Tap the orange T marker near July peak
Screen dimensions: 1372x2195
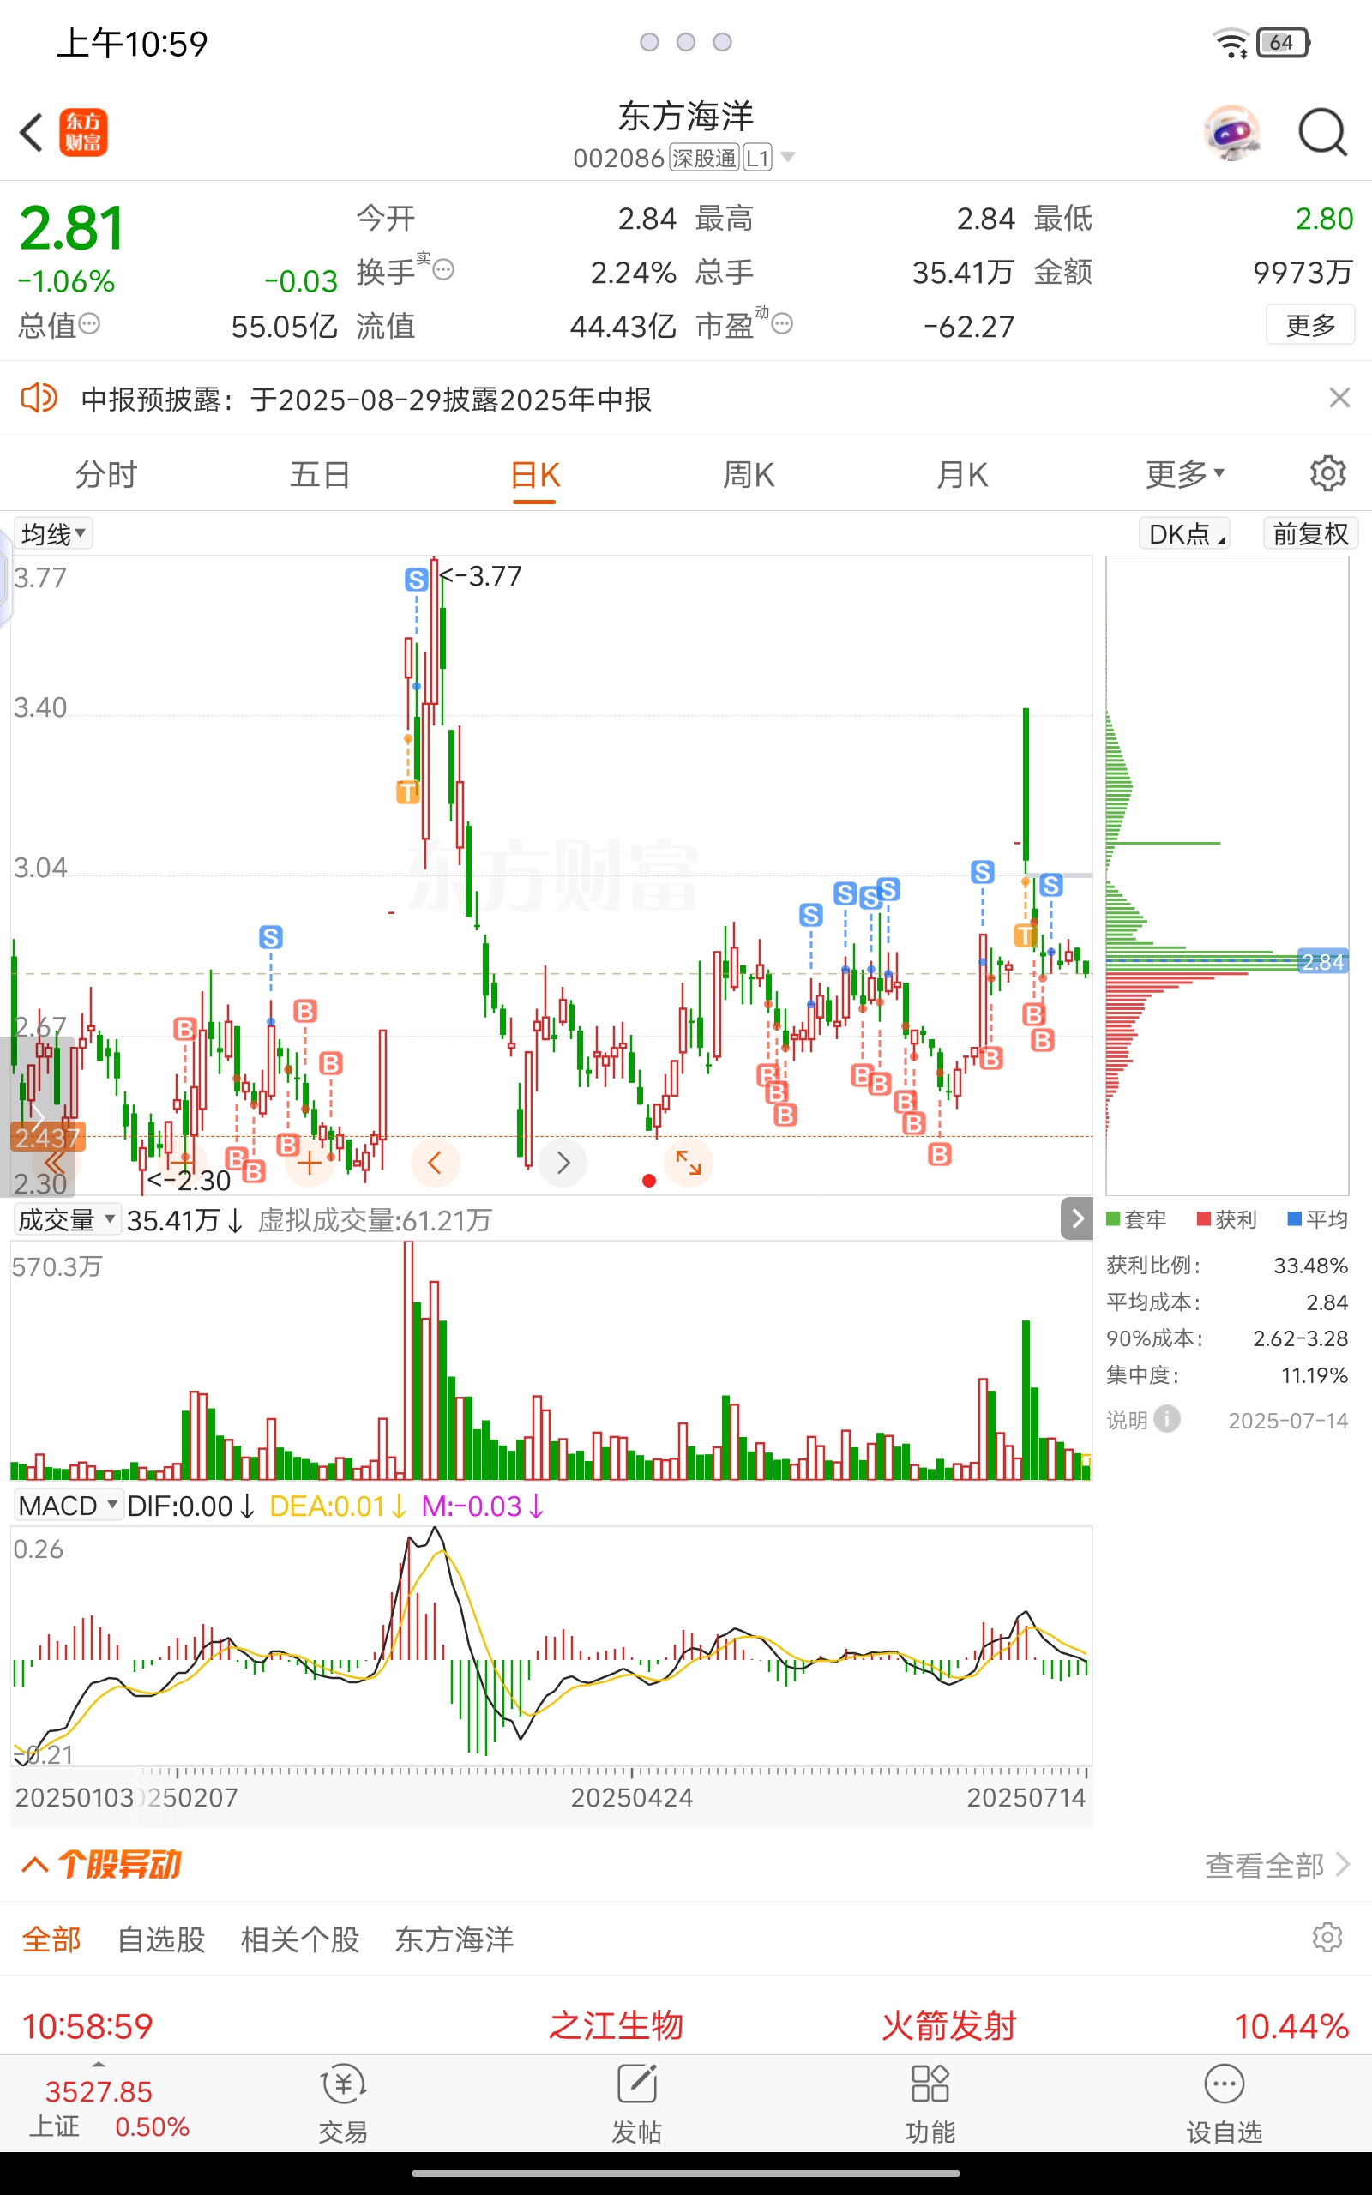tap(1026, 935)
